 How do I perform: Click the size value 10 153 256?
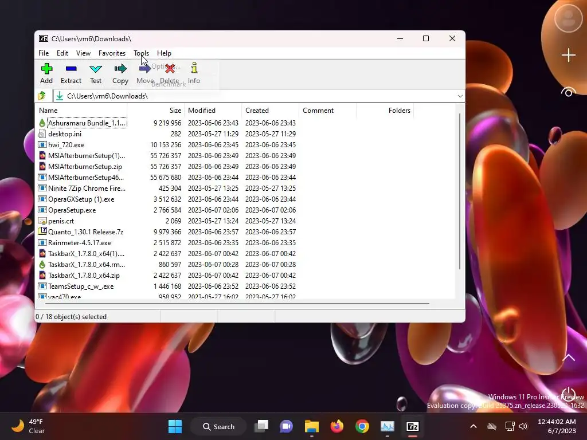[x=166, y=145]
